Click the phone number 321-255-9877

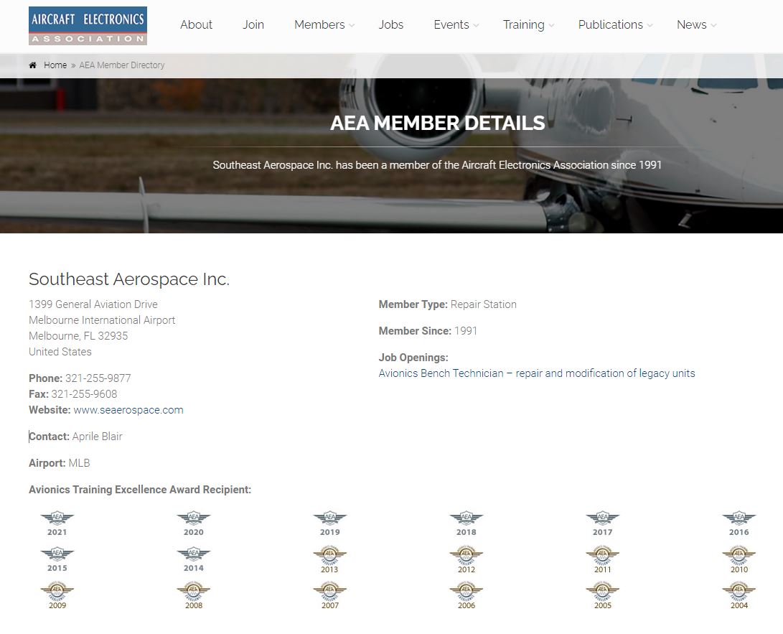[x=98, y=378]
